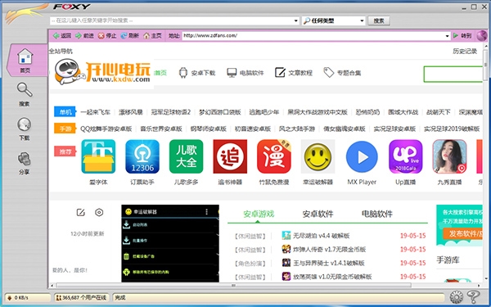The image size is (491, 307).
Task: Click the 单机 category tag
Action: (65, 112)
